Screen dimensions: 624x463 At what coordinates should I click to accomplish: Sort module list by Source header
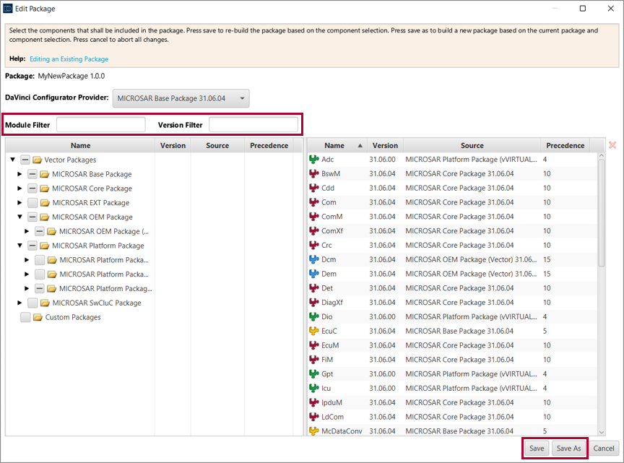[472, 146]
